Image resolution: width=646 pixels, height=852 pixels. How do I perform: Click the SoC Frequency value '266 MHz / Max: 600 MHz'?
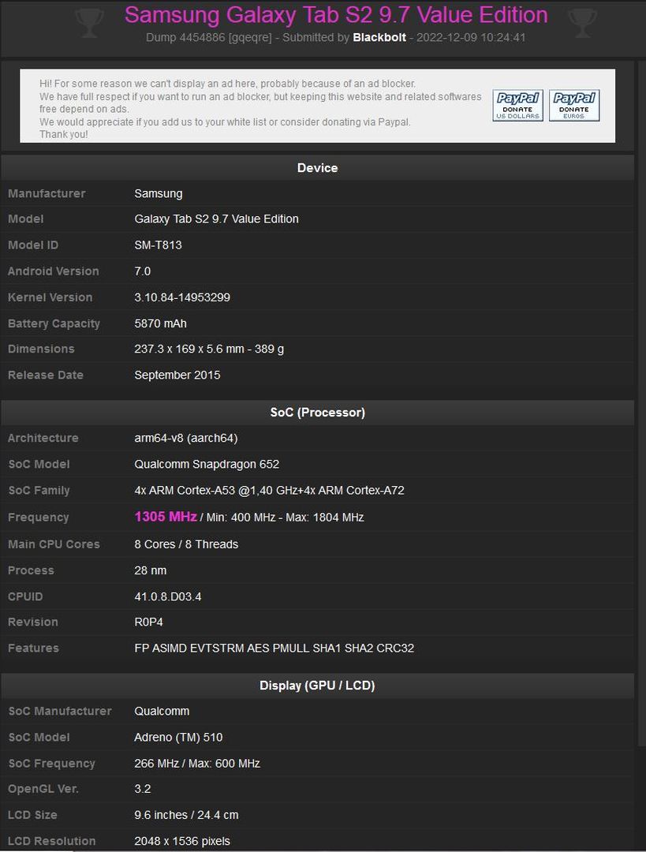coord(197,764)
